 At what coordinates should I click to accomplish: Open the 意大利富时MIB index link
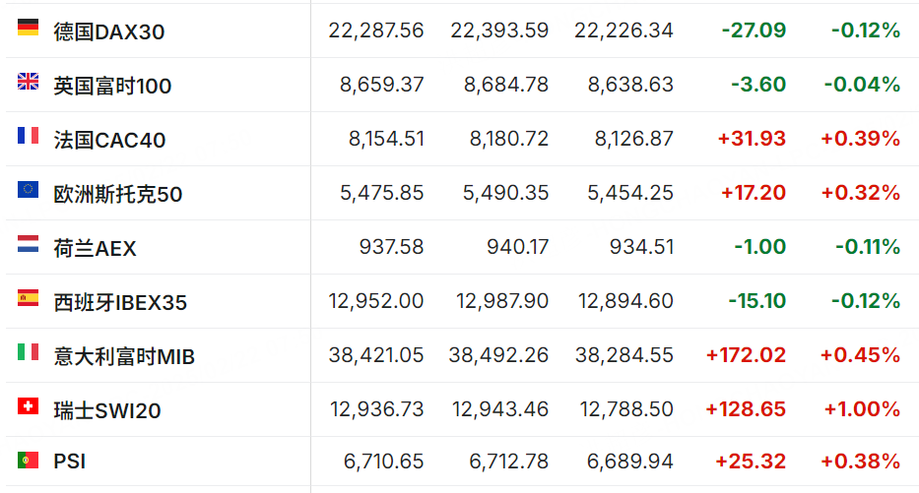click(124, 356)
